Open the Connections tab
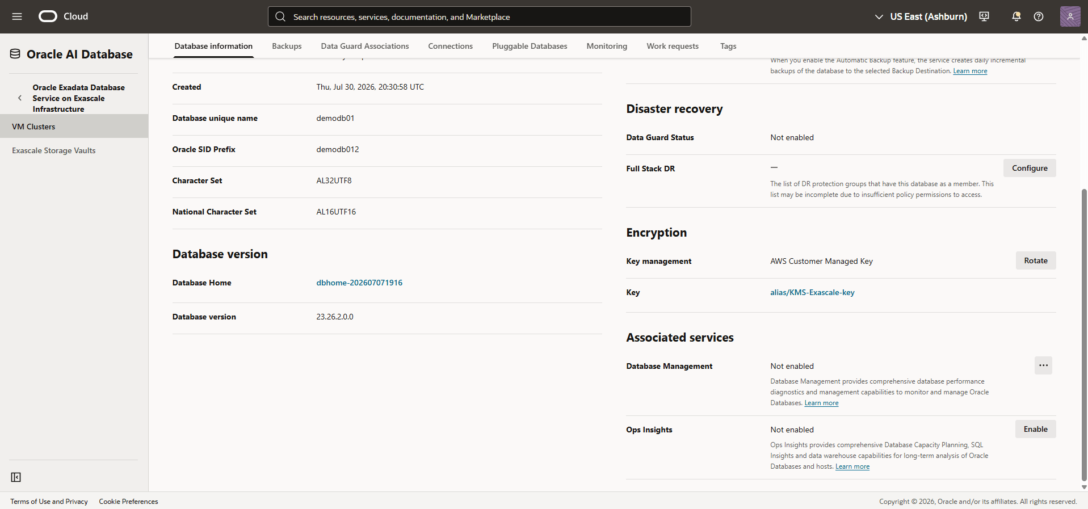This screenshot has width=1088, height=509. [450, 46]
